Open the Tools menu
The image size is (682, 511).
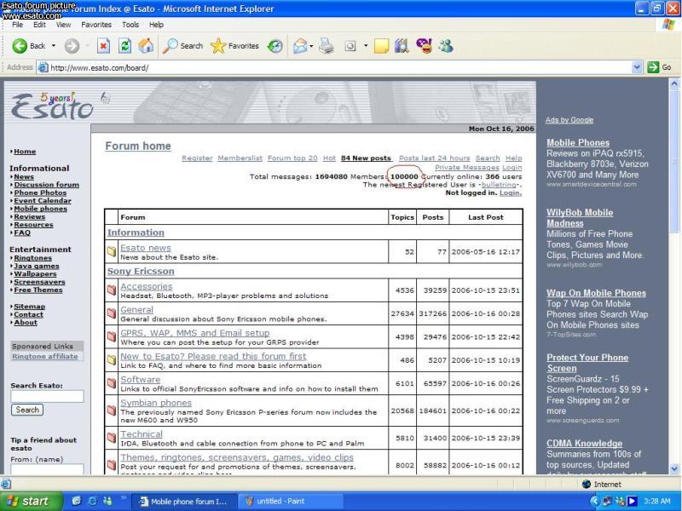coord(130,25)
